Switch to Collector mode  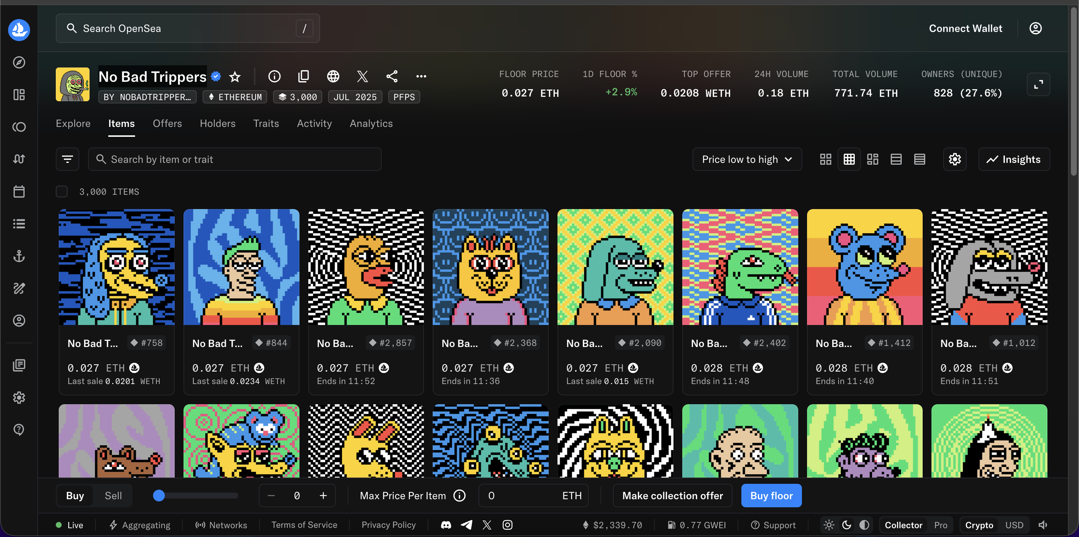click(904, 525)
